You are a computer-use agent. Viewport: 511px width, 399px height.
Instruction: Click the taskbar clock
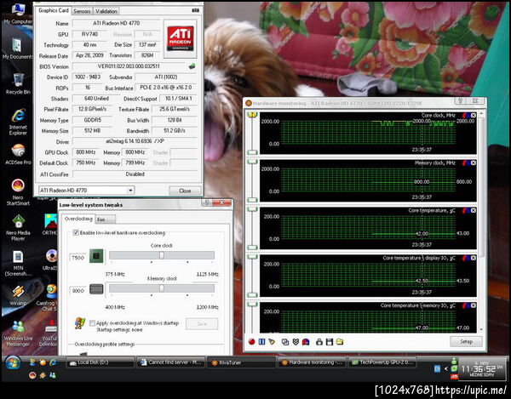coord(481,369)
